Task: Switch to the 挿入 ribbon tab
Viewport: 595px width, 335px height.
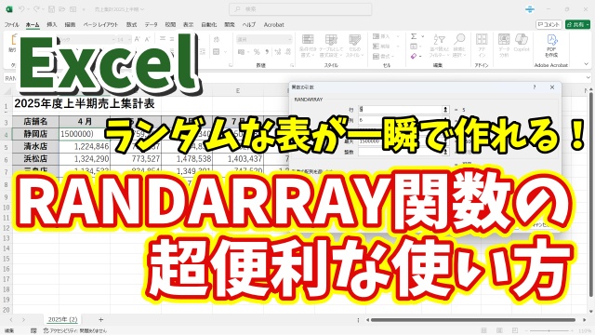Action: (52, 25)
